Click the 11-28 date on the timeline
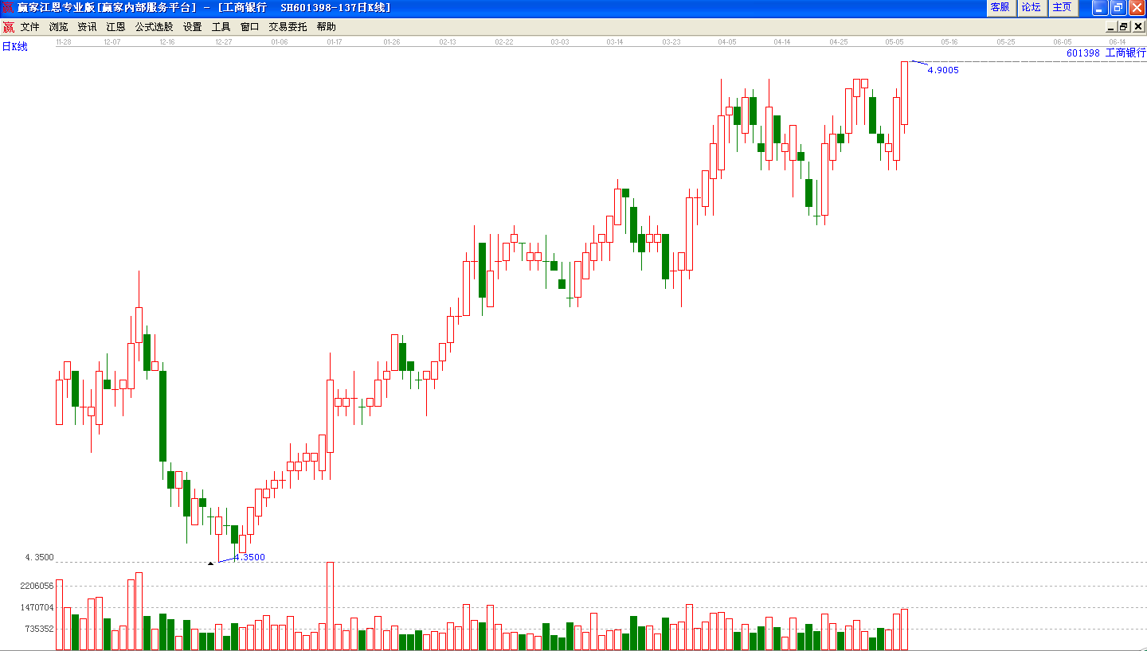 pyautogui.click(x=63, y=41)
